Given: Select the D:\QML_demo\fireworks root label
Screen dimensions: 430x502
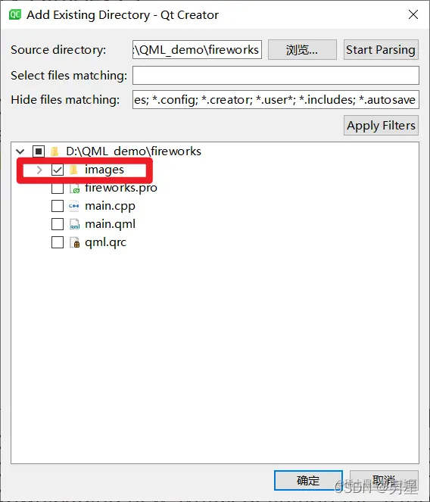Looking at the screenshot, I should [133, 151].
